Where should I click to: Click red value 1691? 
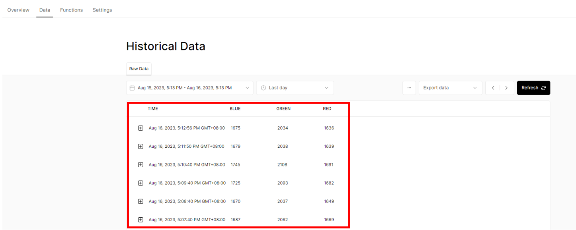tap(329, 164)
